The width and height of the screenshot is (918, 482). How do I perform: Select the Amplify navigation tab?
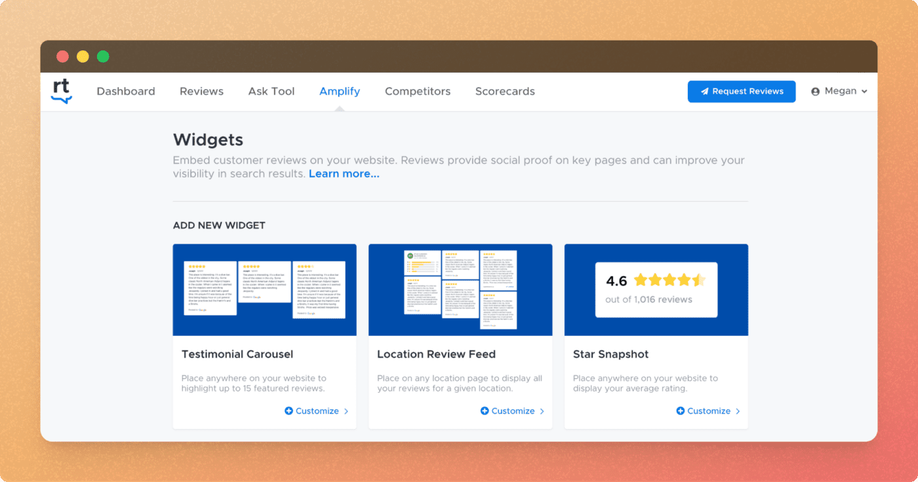pos(340,91)
